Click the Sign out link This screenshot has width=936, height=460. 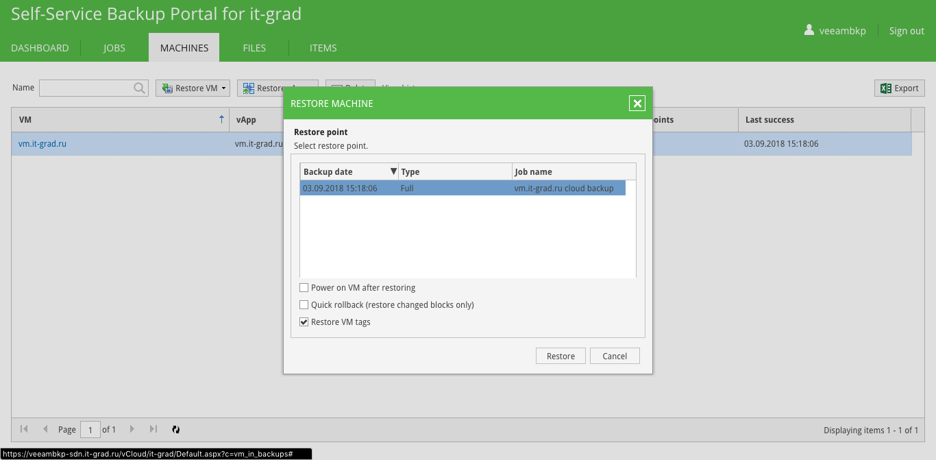coord(907,31)
